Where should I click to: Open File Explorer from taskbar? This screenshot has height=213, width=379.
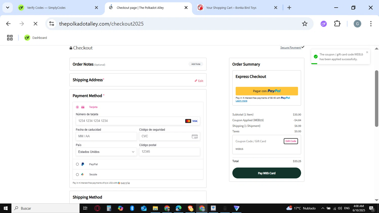click(x=155, y=208)
